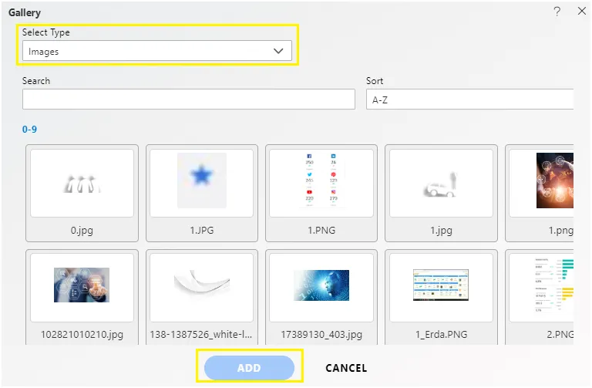Select the 102821010210.jpg thumbnail
Screen dimensions: 592x388
click(x=82, y=297)
